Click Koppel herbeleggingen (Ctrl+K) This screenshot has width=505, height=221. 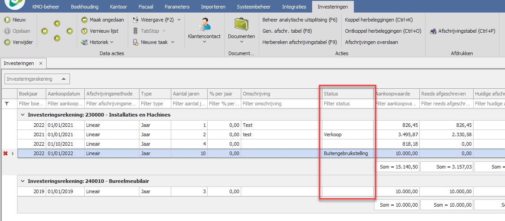tap(379, 20)
